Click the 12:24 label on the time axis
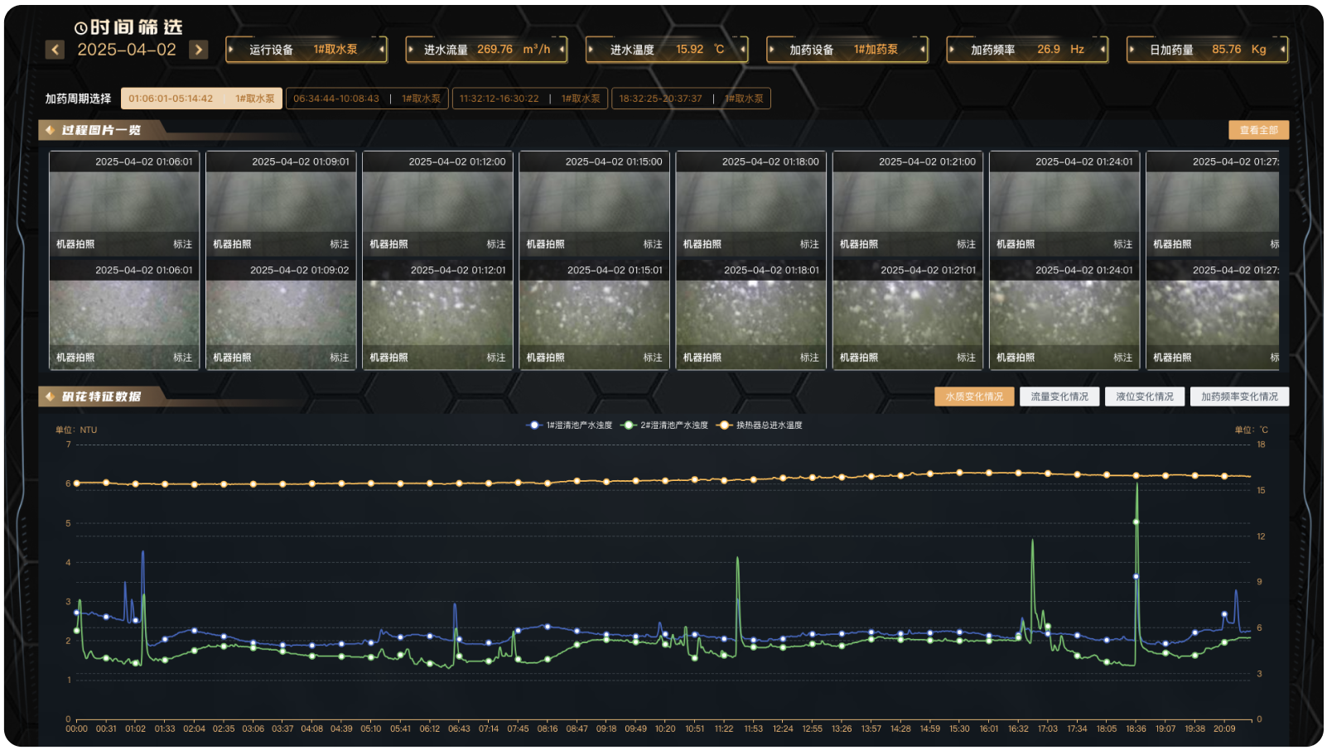 click(783, 729)
